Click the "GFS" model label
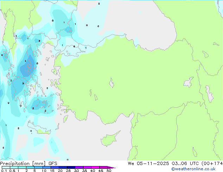 pyautogui.click(x=53, y=164)
